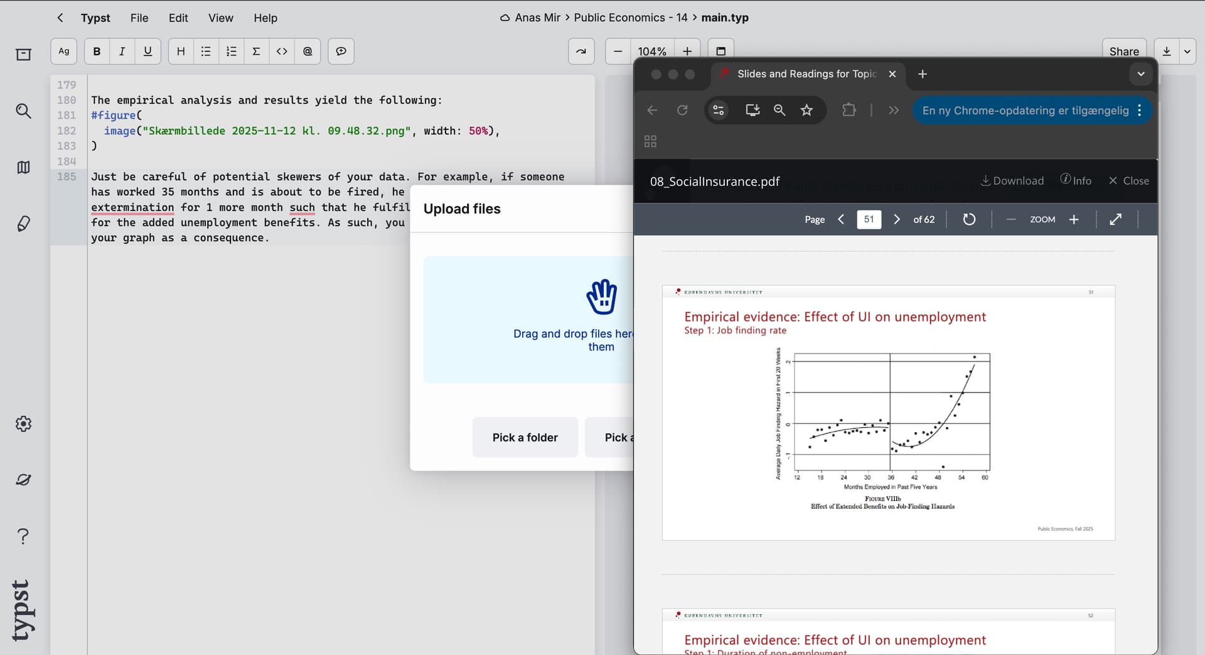Expand the export options dropdown arrow
The height and width of the screenshot is (655, 1205).
[x=1187, y=51]
